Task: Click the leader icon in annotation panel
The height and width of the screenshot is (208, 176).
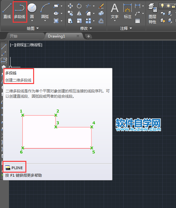Action: pos(138,13)
